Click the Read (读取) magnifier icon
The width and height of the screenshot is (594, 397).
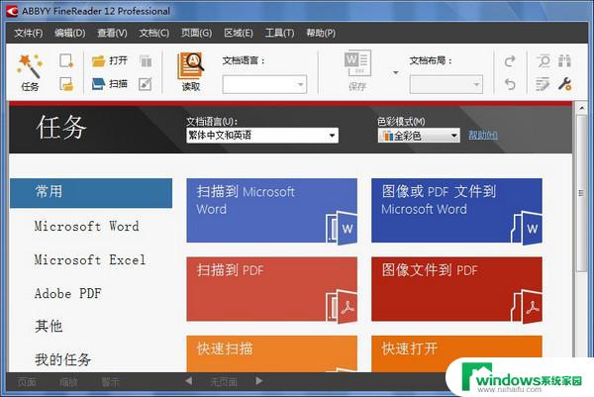click(190, 65)
